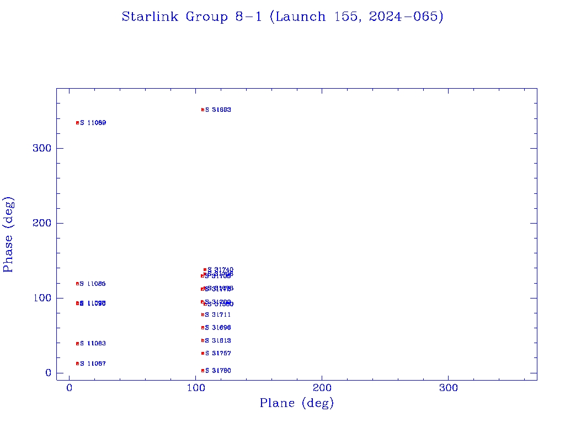Click the 'S 31696' satellite label
This screenshot has height=423, width=565.
coord(218,328)
